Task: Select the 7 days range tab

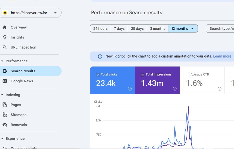Action: [x=119, y=28]
